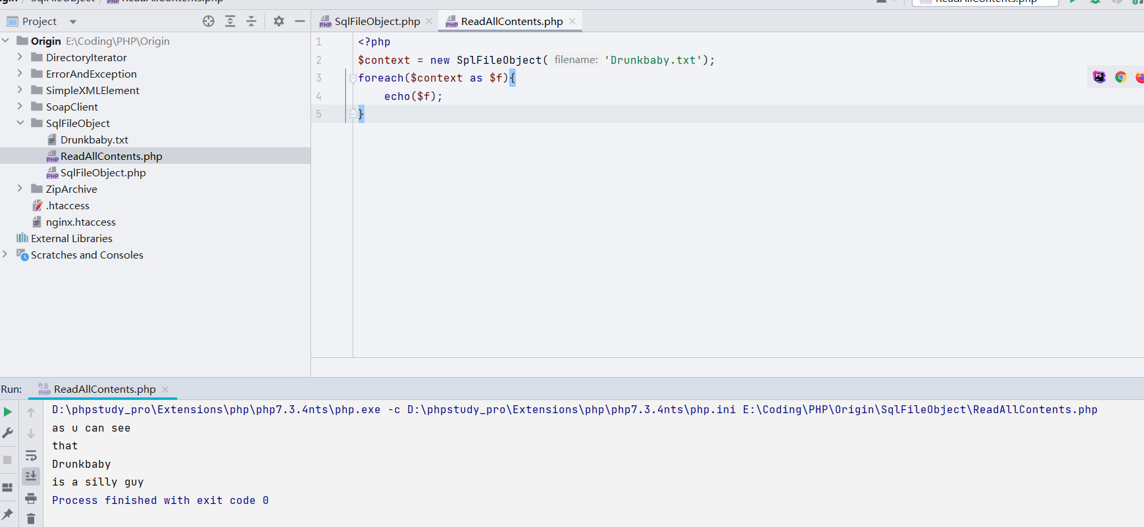
Task: Clear the console with the trash icon
Action: coord(31,519)
